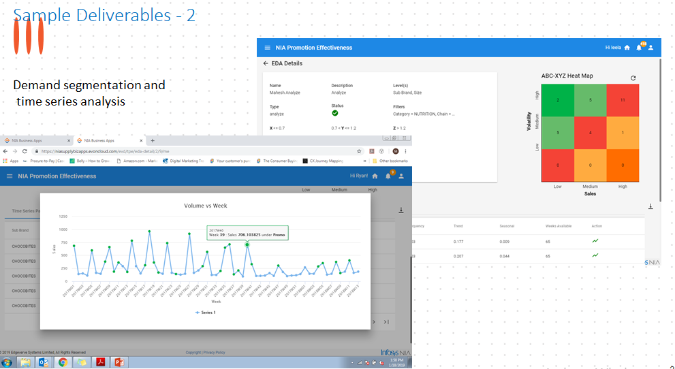This screenshot has width=675, height=369.
Task: Close the second NIA Business Apps tab
Action: click(x=141, y=141)
